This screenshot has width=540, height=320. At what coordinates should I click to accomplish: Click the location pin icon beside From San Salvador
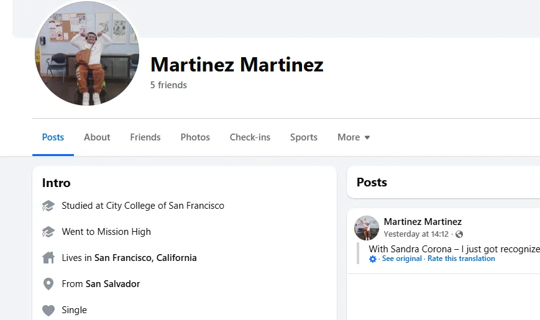[x=48, y=284]
